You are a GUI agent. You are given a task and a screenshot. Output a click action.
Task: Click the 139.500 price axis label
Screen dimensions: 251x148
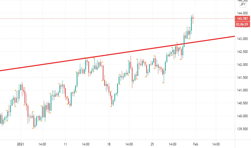[242, 129]
